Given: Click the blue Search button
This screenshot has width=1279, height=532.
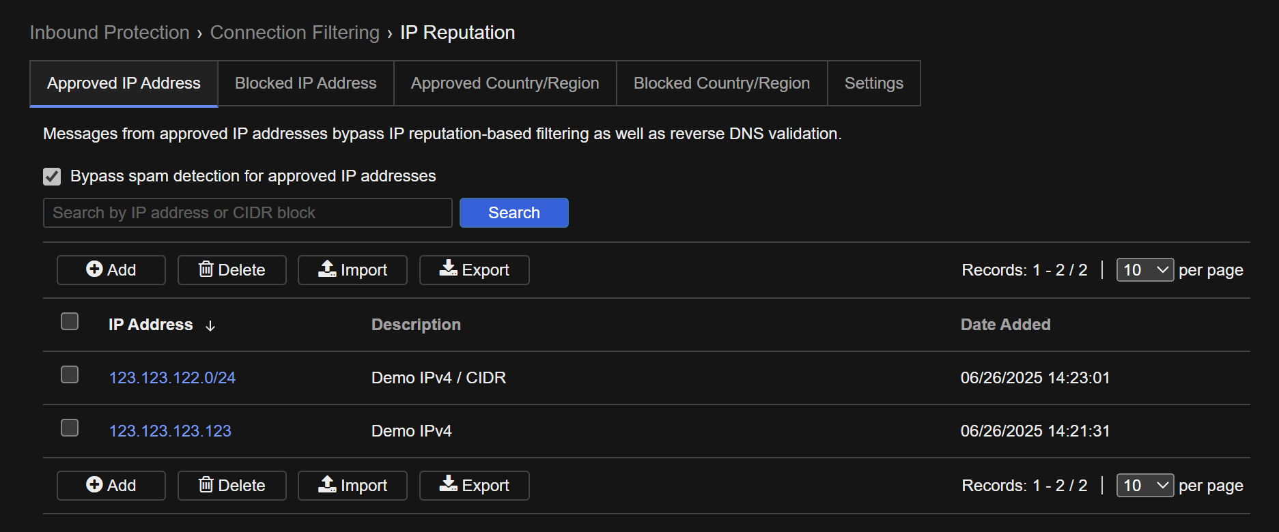Looking at the screenshot, I should point(514,213).
